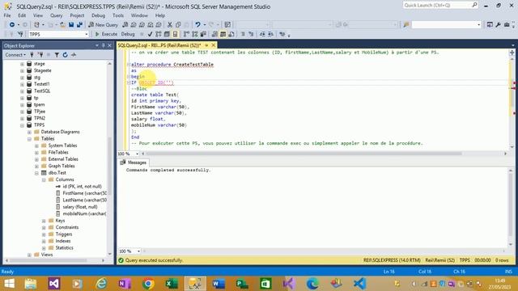Screen dimensions: 518x291
Task: Click the New Query button
Action: (x=104, y=25)
